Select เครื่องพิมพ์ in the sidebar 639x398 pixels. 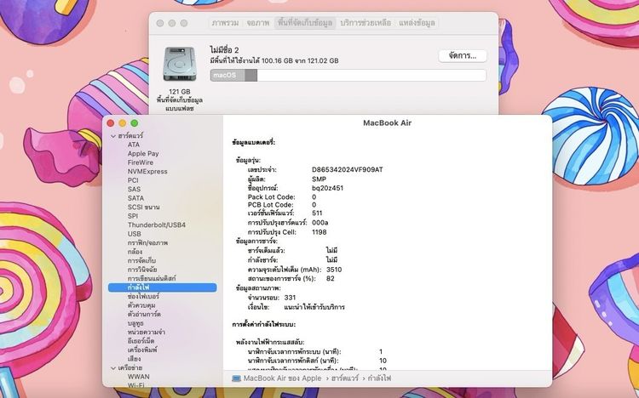pos(142,350)
